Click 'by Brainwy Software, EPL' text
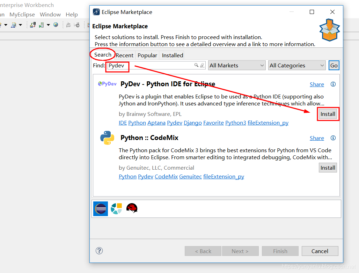The width and height of the screenshot is (359, 273). click(150, 114)
